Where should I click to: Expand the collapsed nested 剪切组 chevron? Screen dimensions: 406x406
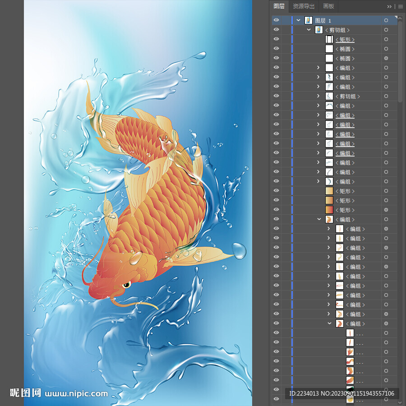point(318,96)
